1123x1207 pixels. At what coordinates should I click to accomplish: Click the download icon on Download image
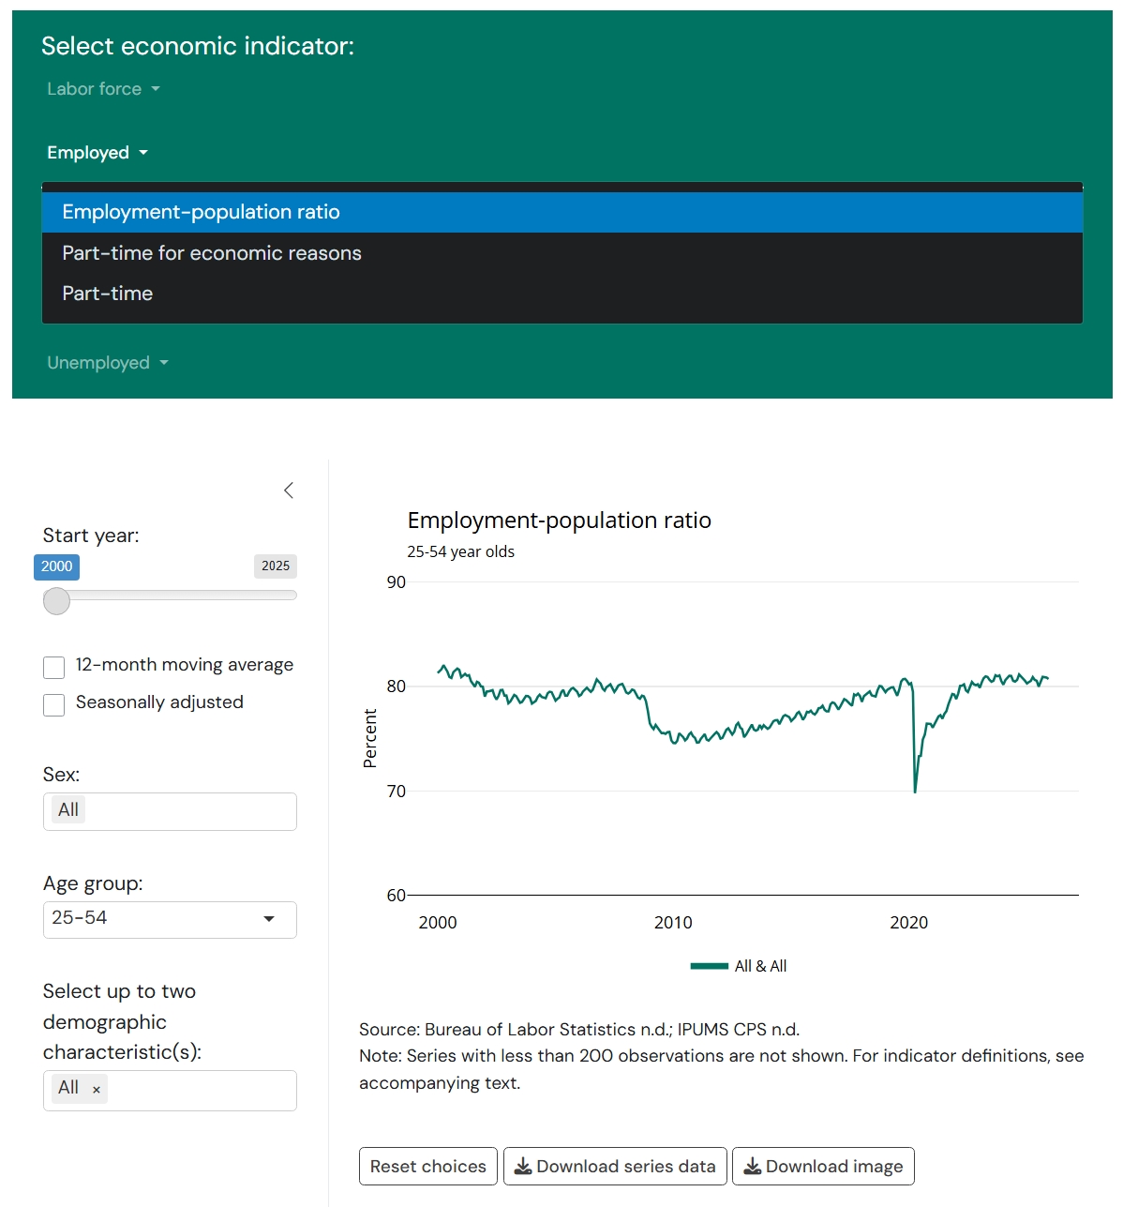coord(752,1167)
